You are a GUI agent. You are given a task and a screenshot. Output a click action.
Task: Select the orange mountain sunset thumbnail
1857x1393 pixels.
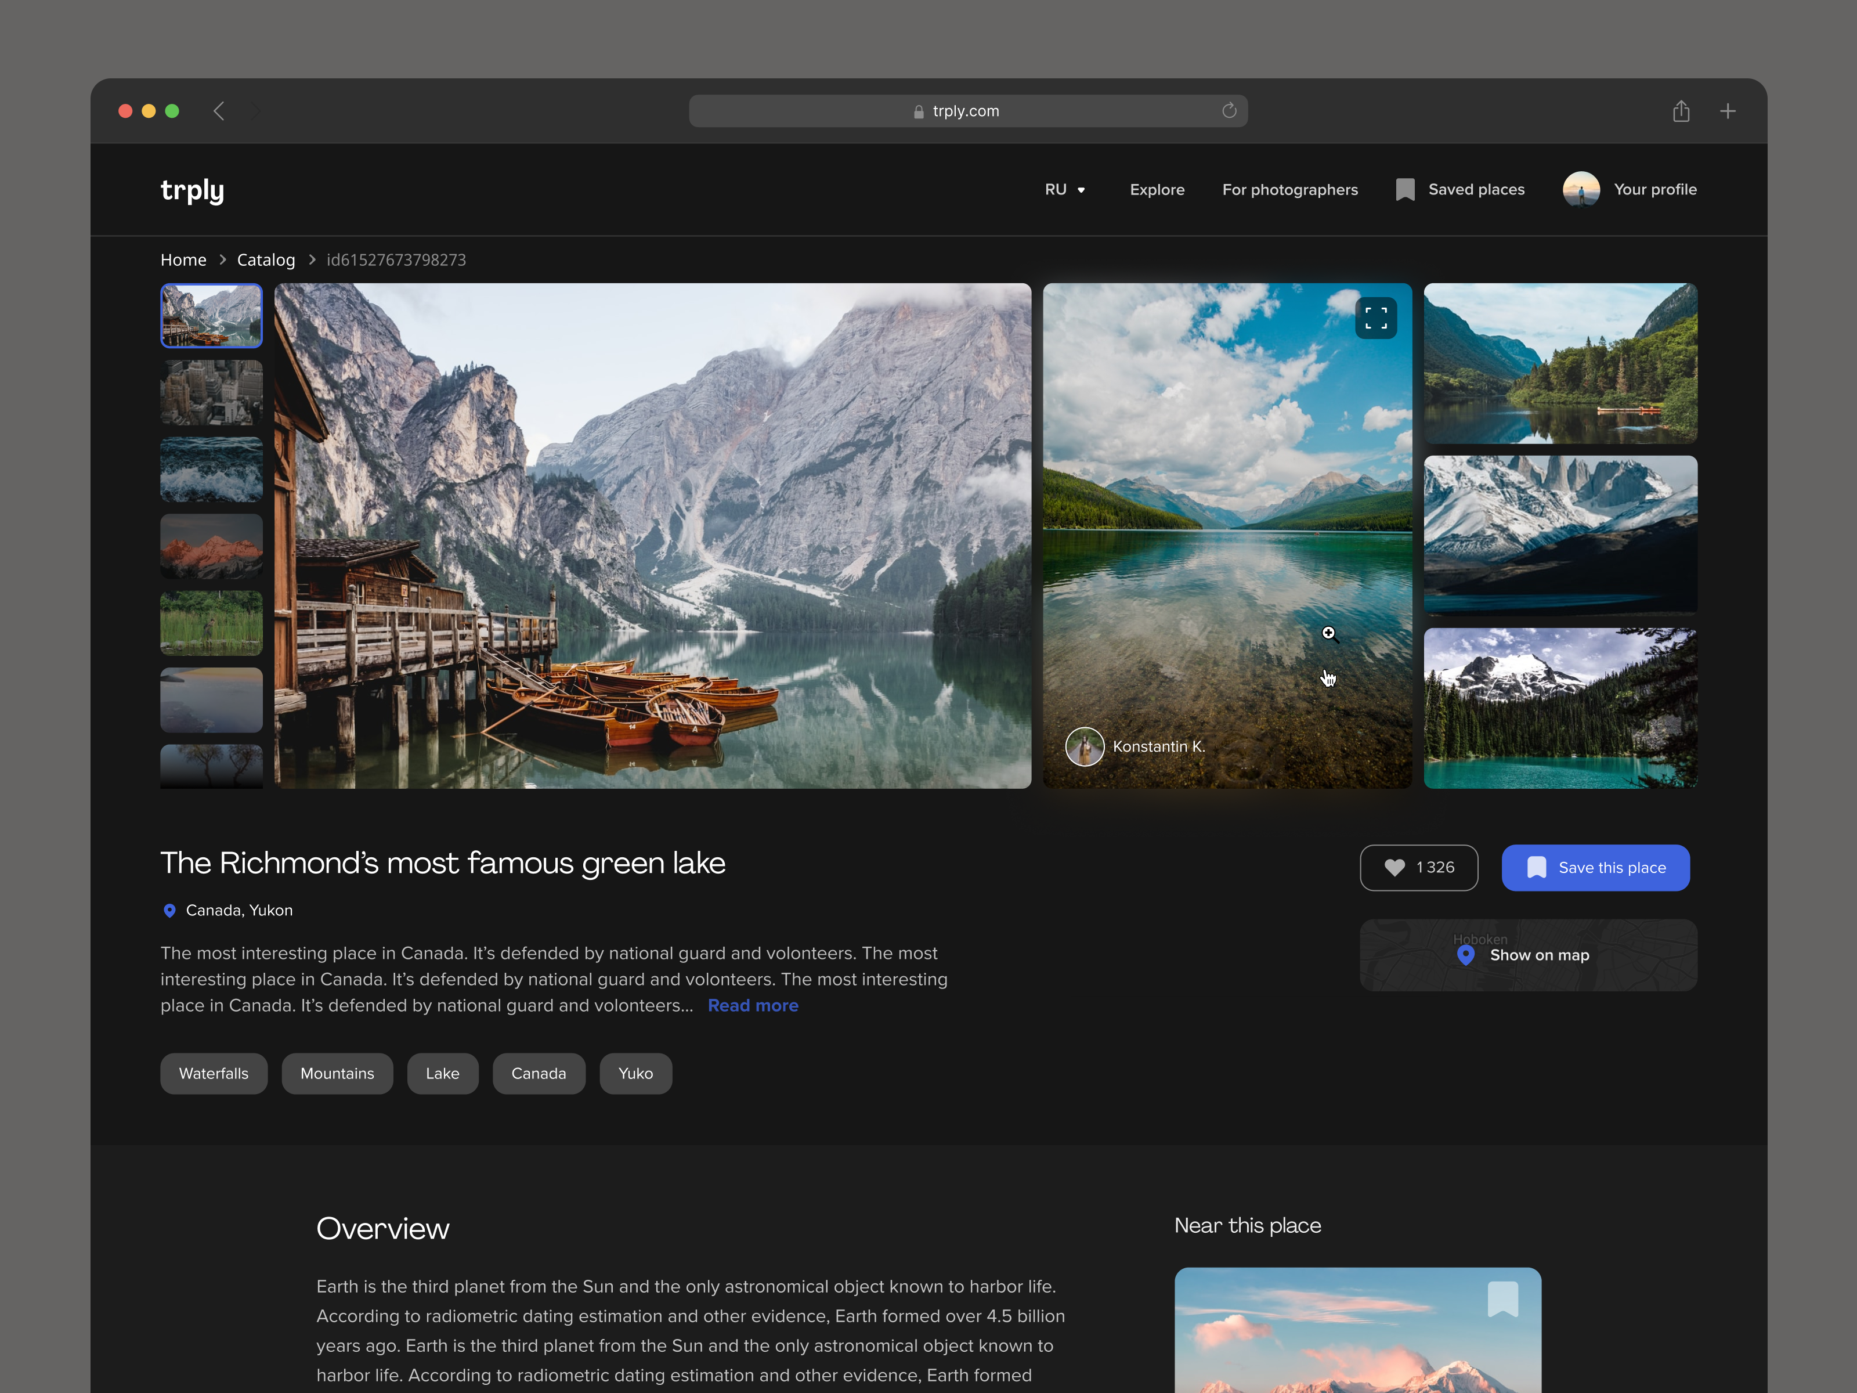212,547
